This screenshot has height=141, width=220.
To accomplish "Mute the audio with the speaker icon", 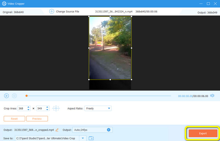I will [212, 96].
